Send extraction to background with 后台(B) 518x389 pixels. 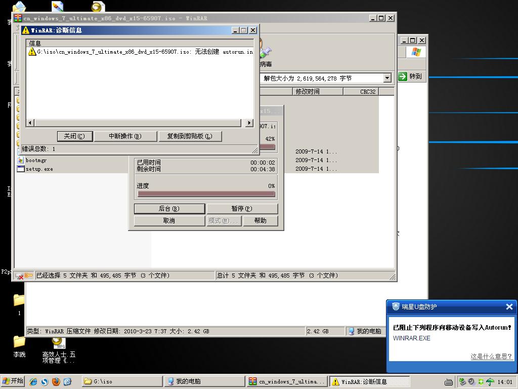(169, 209)
